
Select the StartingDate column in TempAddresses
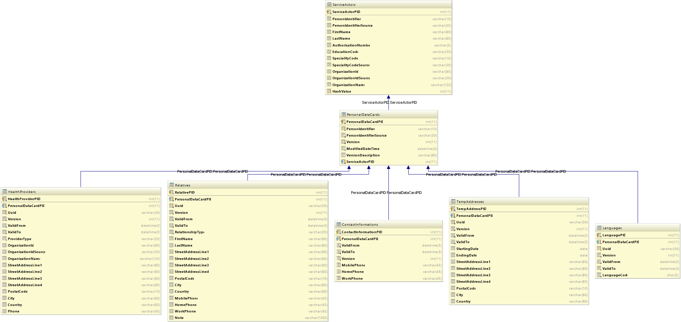tap(467, 249)
